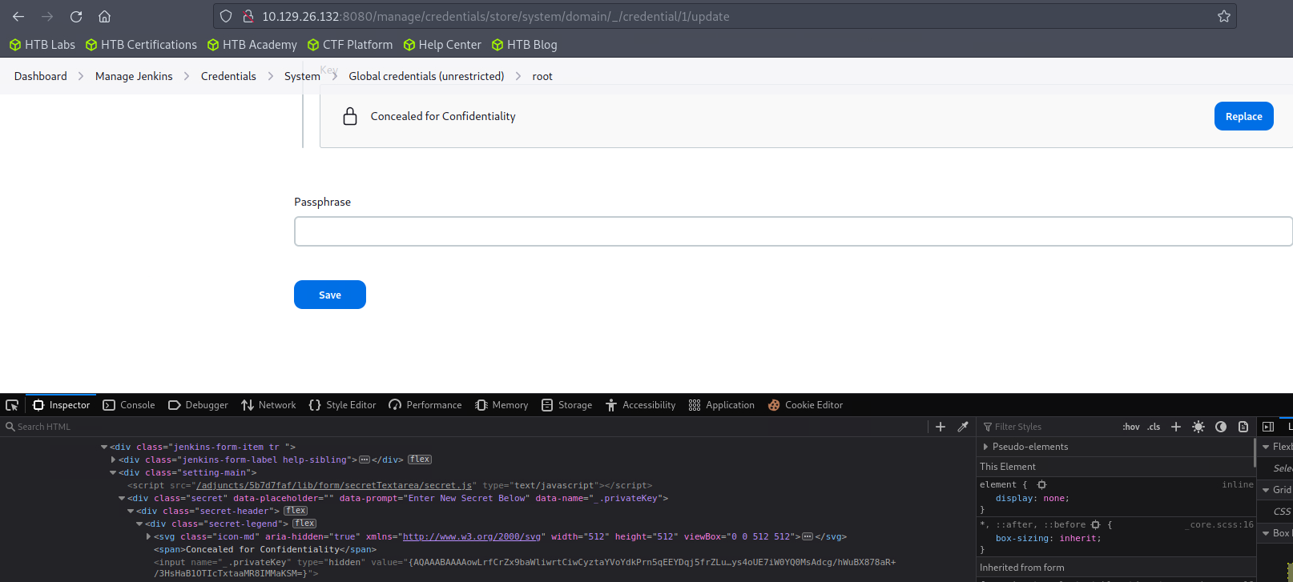The height and width of the screenshot is (582, 1293).
Task: Open the secret.js script link
Action: [335, 485]
